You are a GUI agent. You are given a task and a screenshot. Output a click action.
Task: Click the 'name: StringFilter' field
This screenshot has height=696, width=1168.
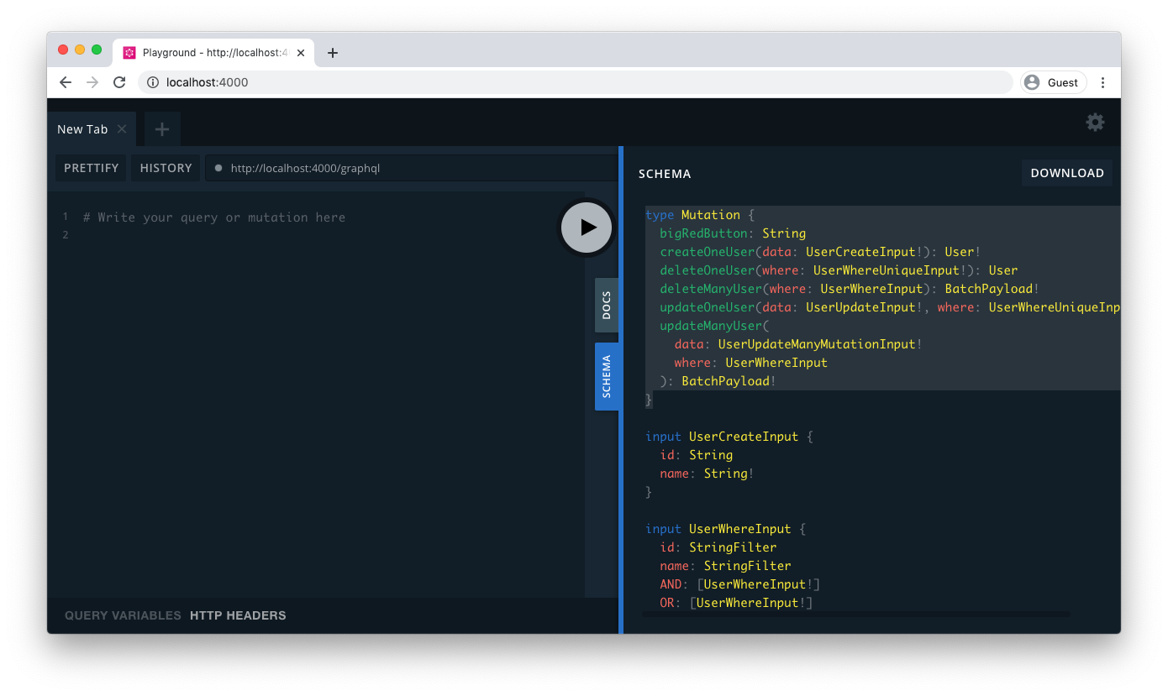tap(725, 566)
